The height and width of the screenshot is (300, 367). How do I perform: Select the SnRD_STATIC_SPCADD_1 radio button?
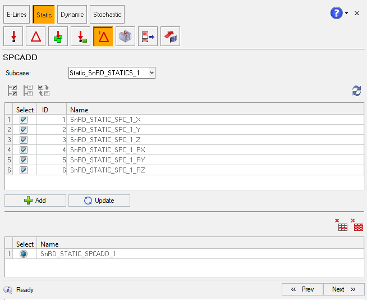[24, 254]
